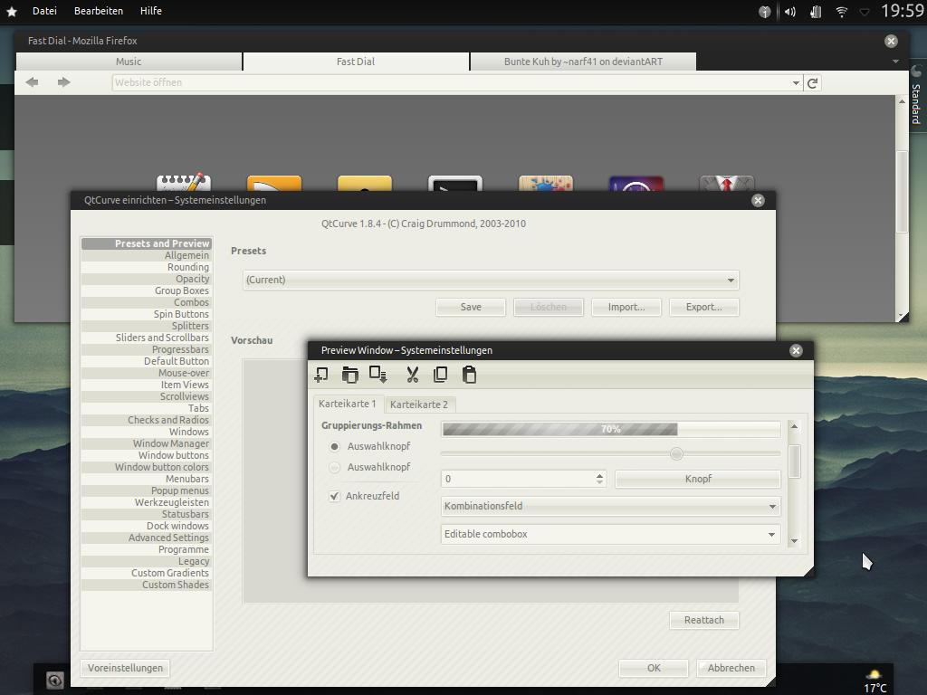This screenshot has height=695, width=927.
Task: Click Preview Window scrollbar down arrow
Action: (x=795, y=541)
